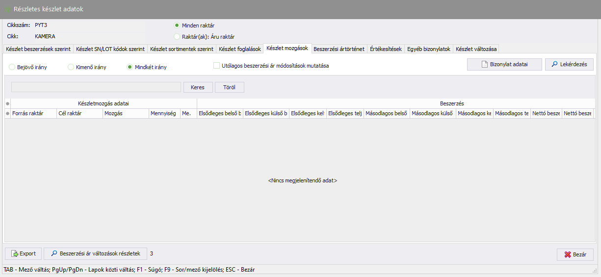Click the application icon in title bar
This screenshot has height=277, width=601.
click(x=7, y=9)
